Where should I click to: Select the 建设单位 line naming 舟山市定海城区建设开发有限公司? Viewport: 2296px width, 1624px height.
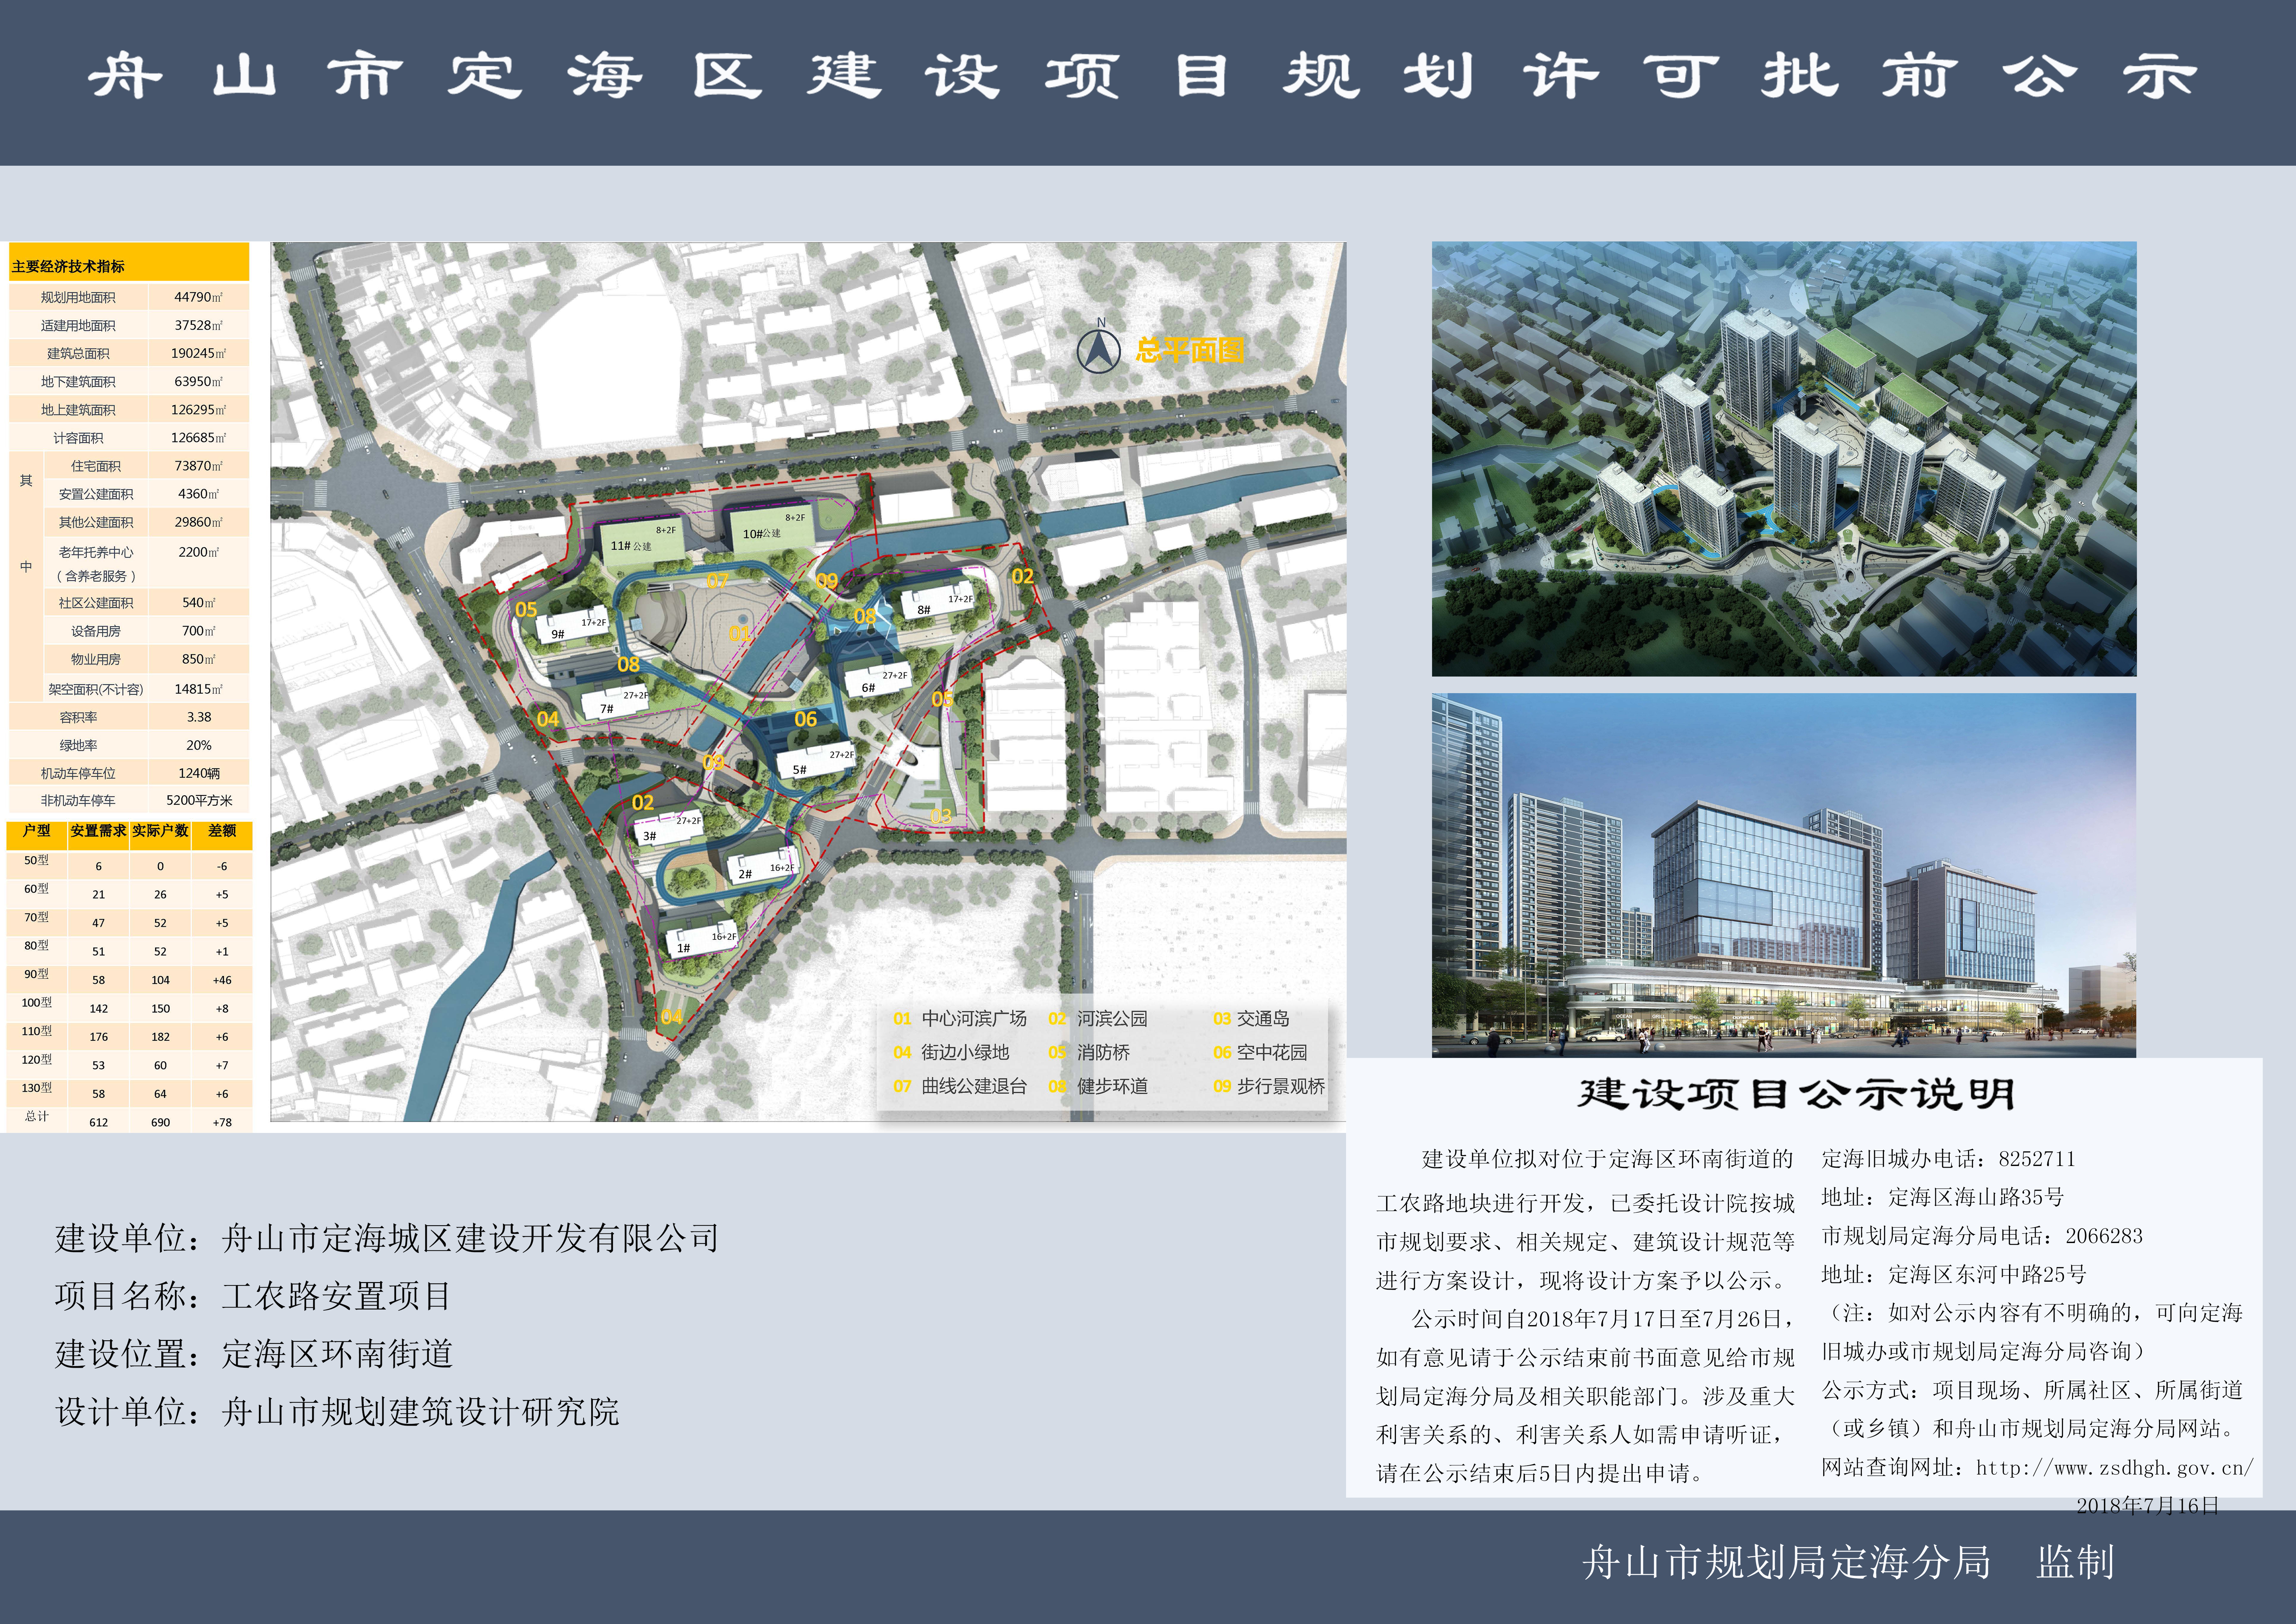click(x=387, y=1239)
